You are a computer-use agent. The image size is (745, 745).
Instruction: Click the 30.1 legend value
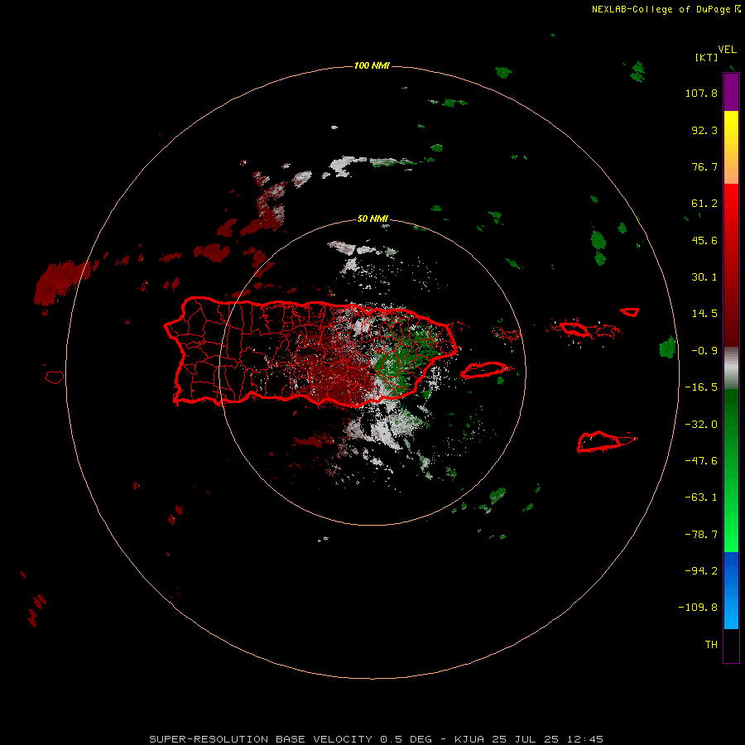704,277
